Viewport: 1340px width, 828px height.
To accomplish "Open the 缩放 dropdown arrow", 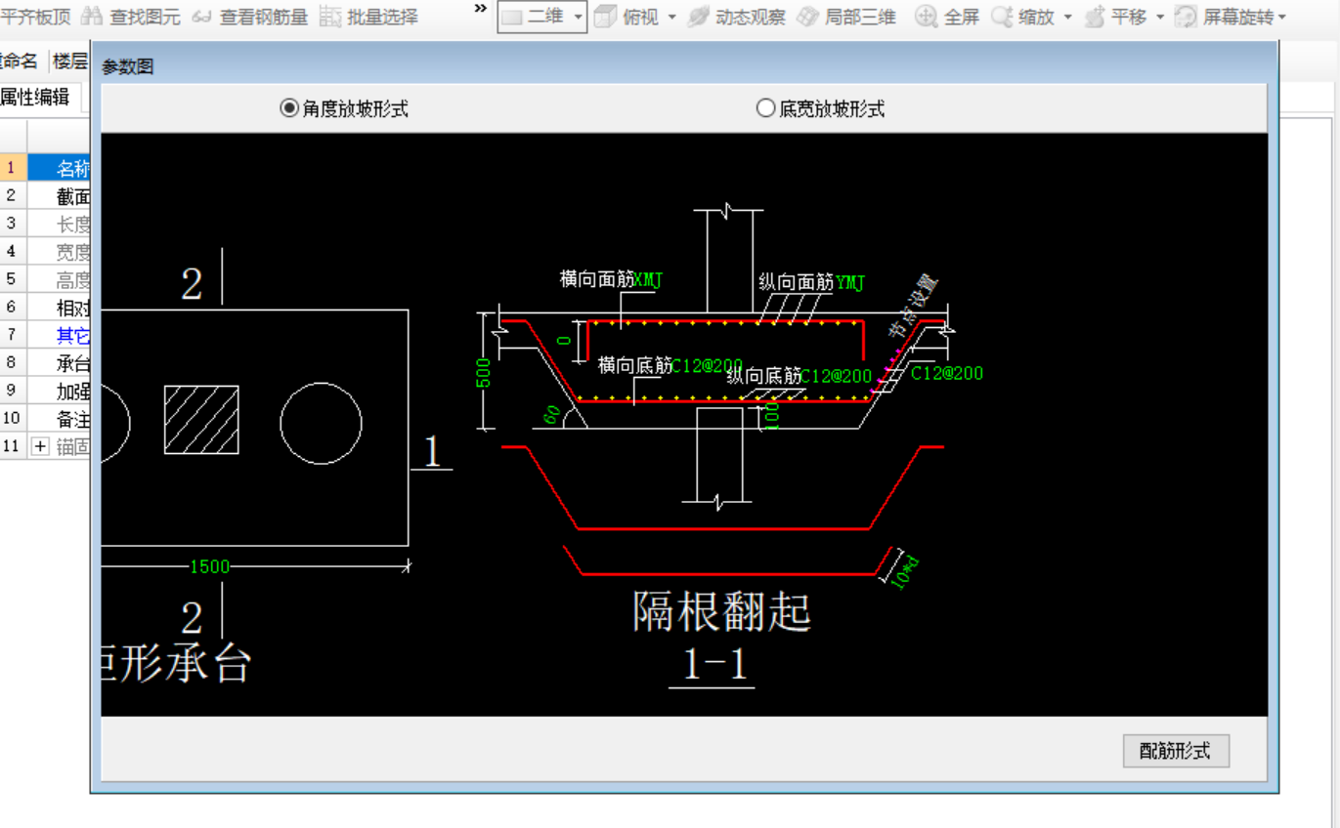I will pyautogui.click(x=1067, y=18).
